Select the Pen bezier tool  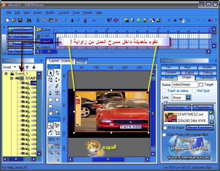click(x=50, y=93)
